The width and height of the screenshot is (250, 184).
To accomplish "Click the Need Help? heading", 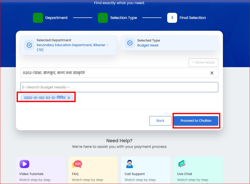I will (x=119, y=141).
